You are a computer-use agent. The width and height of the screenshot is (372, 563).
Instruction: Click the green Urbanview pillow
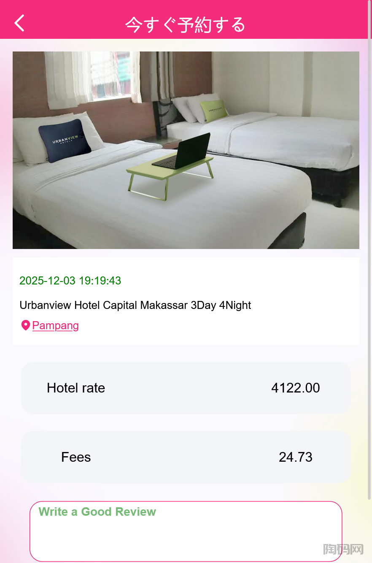[213, 110]
